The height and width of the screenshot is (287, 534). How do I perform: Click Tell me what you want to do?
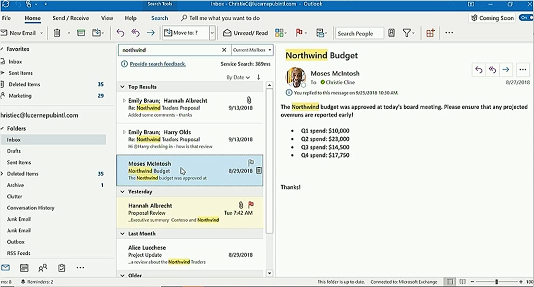(x=221, y=18)
